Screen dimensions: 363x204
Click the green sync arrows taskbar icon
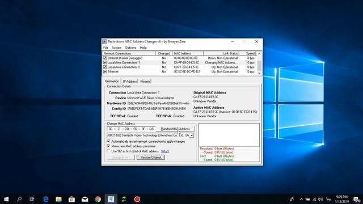pyautogui.click(x=124, y=199)
